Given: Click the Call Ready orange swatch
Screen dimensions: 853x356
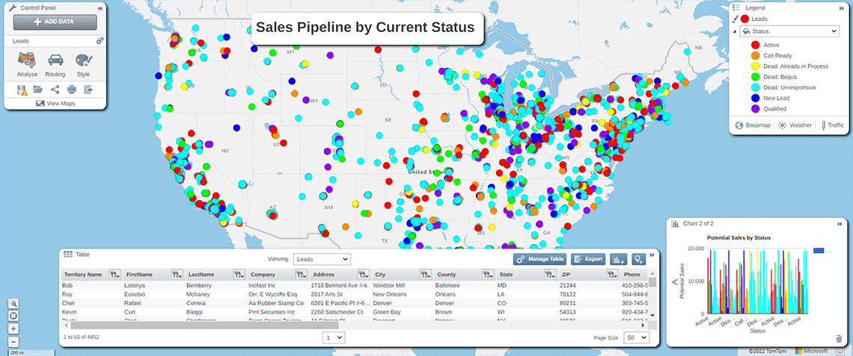Looking at the screenshot, I should [x=755, y=55].
